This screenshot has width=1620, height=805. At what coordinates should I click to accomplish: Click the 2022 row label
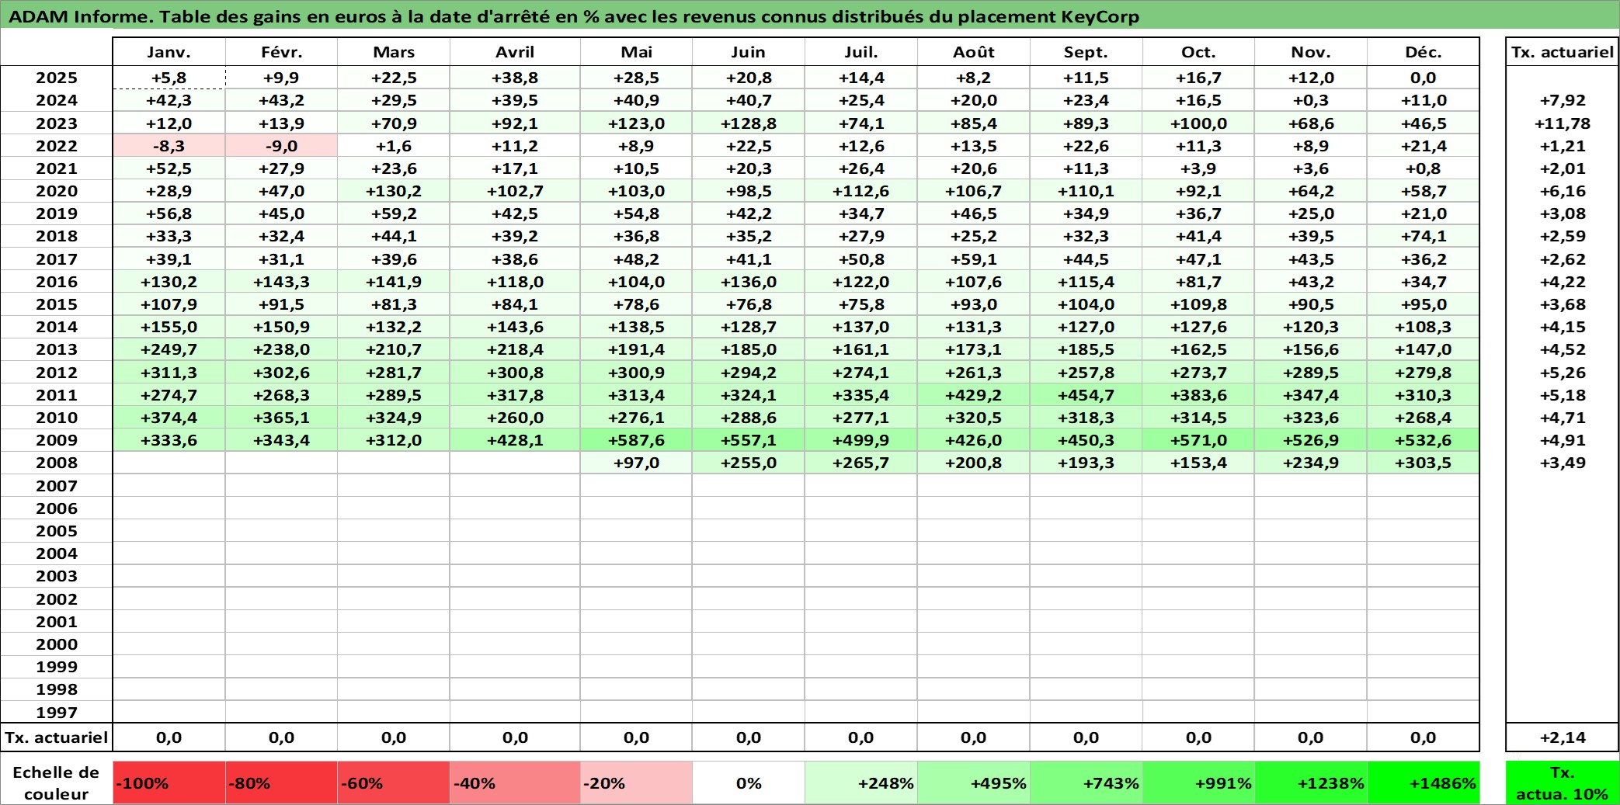[57, 146]
